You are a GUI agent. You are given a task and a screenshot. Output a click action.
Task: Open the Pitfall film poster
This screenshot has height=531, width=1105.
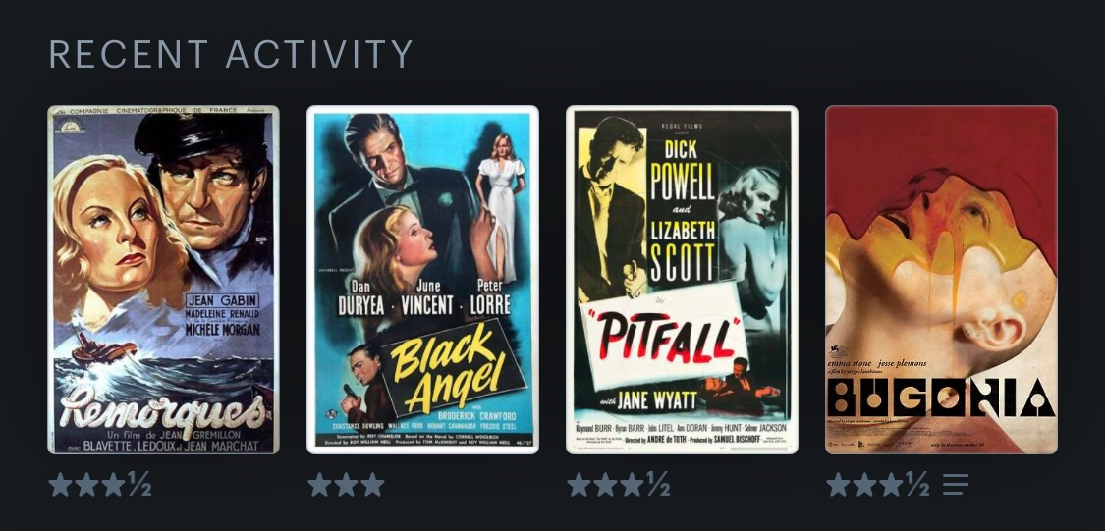pos(683,280)
